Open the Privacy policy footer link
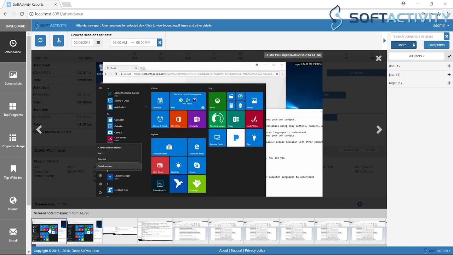Image resolution: width=453 pixels, height=255 pixels. (255, 251)
